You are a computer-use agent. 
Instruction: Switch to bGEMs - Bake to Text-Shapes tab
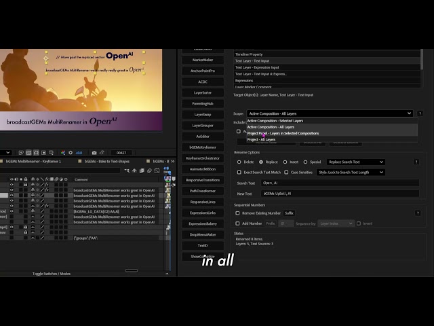click(x=107, y=162)
